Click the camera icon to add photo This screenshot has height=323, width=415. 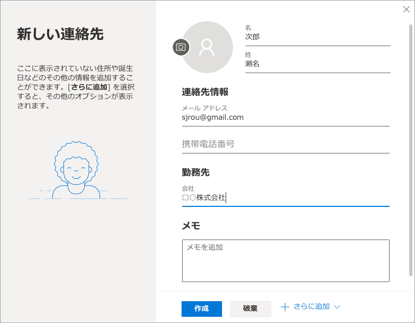[181, 47]
